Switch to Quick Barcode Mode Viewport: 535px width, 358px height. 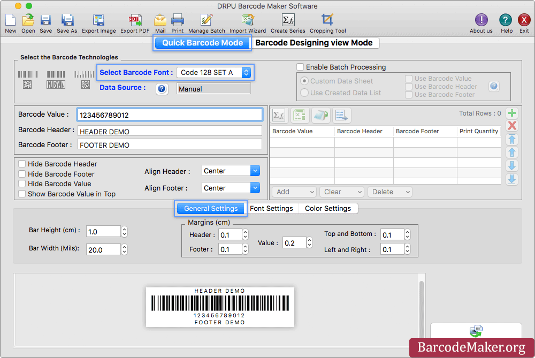click(x=202, y=43)
